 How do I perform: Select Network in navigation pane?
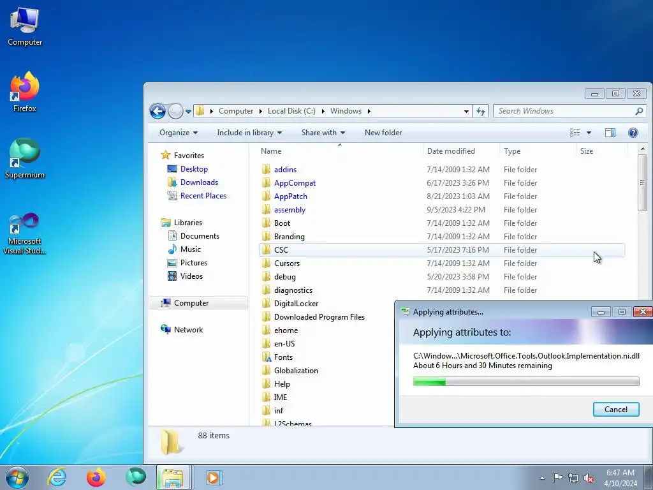coord(188,330)
